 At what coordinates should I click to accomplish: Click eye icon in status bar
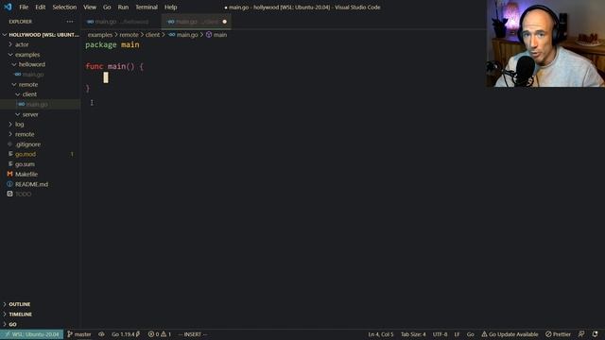(x=101, y=334)
